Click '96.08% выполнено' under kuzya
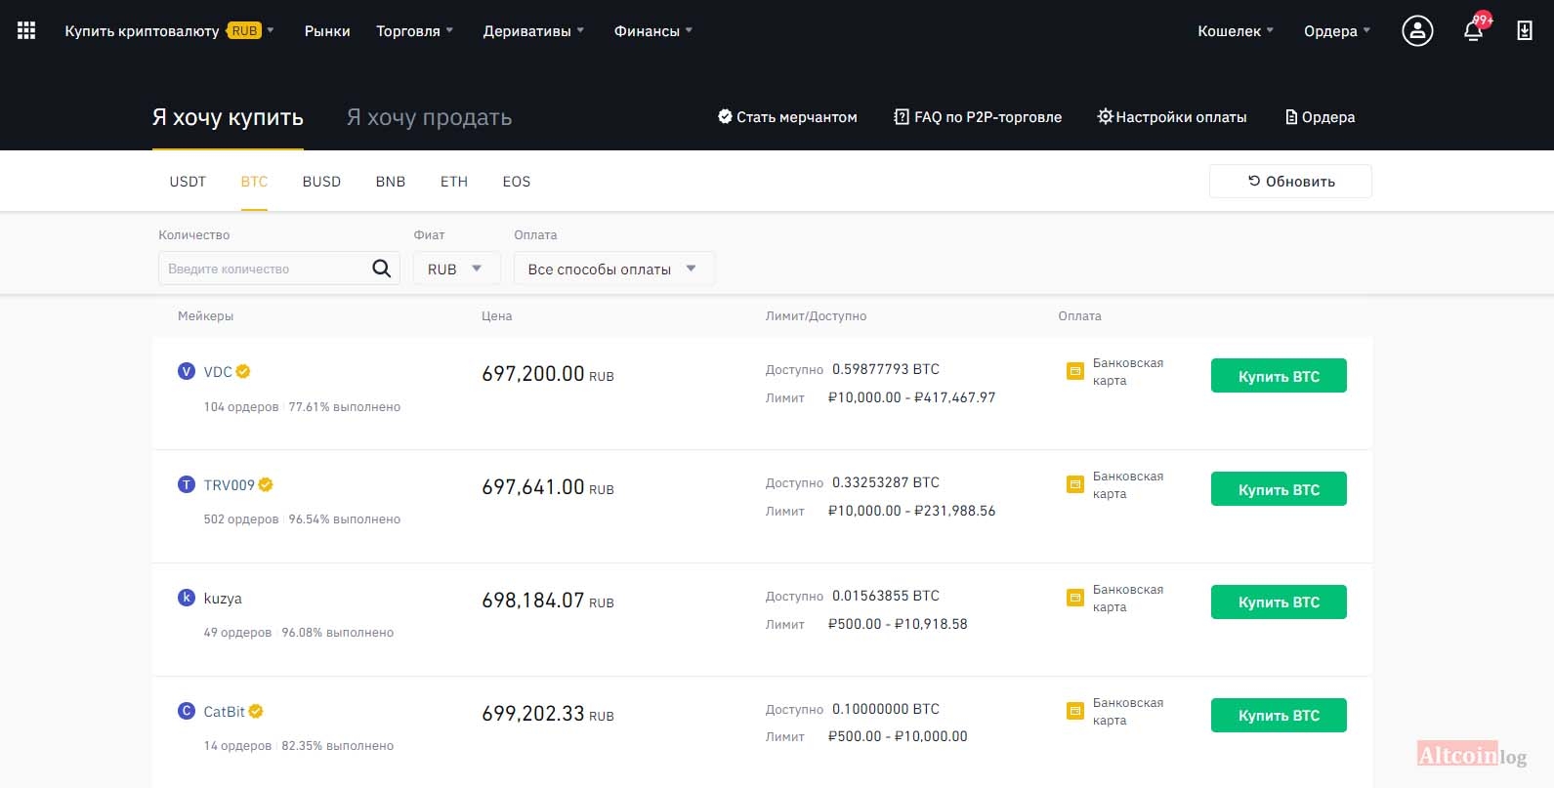 pyautogui.click(x=338, y=633)
